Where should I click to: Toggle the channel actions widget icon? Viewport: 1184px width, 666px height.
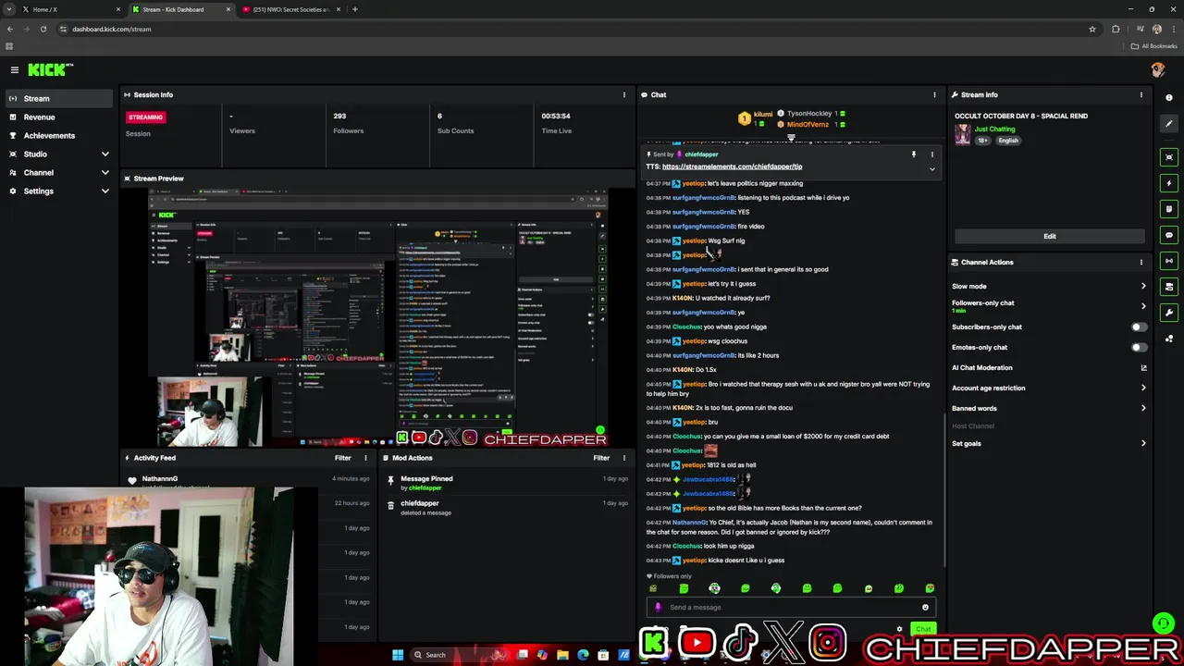pyautogui.click(x=1169, y=287)
